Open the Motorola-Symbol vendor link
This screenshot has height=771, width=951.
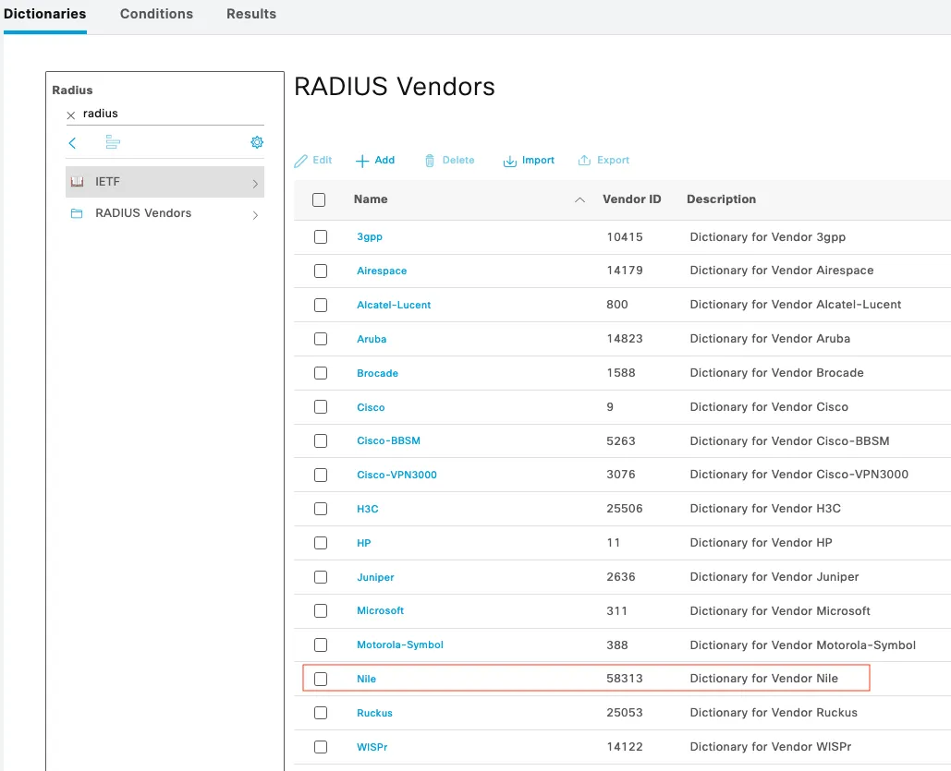point(399,645)
